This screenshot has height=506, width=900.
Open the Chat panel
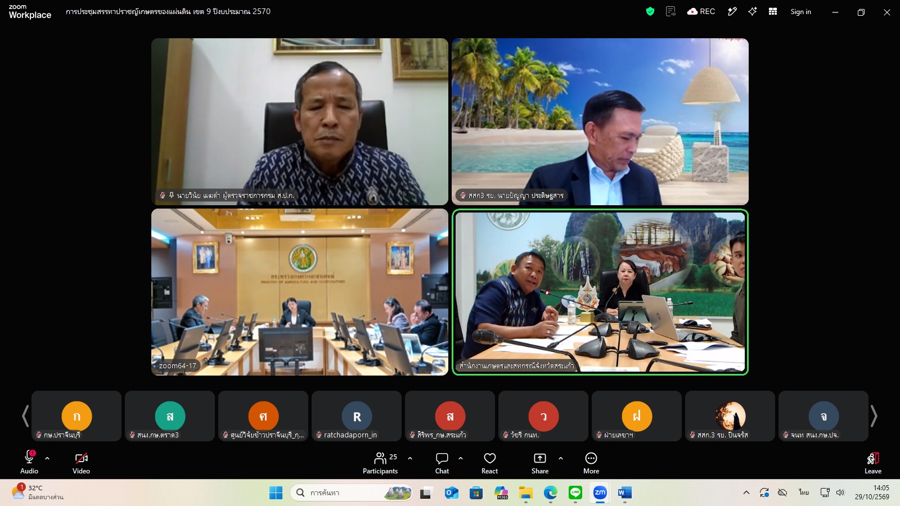tap(442, 462)
